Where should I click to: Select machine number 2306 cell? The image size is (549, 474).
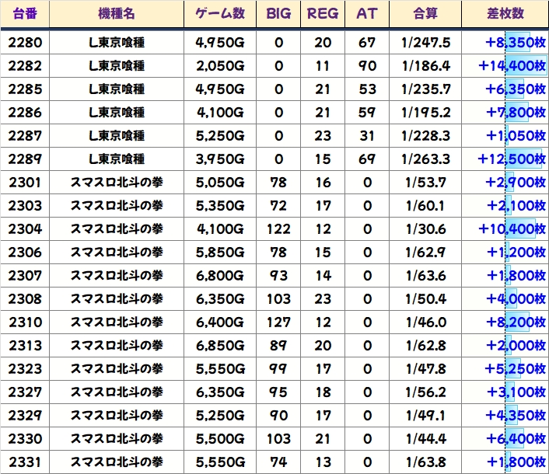click(x=25, y=253)
